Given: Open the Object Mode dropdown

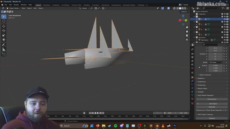Looking at the screenshot, I should click(13, 8).
